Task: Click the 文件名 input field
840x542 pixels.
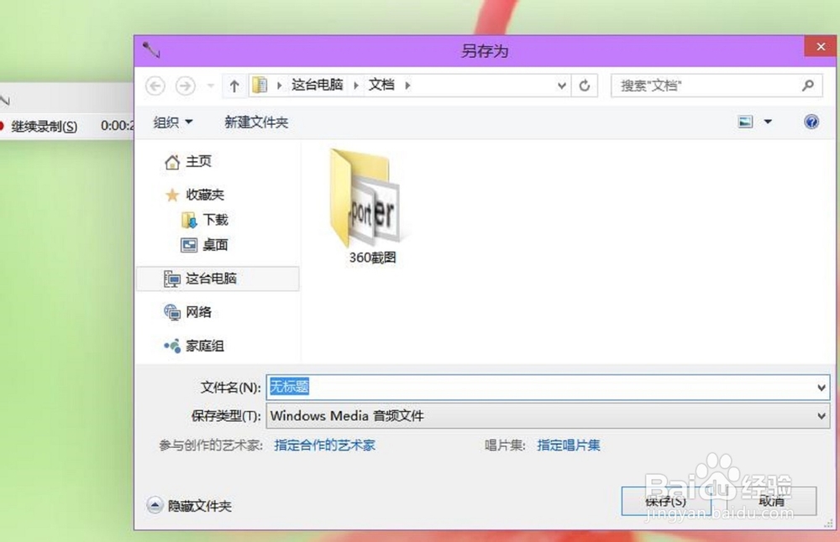Action: 540,388
